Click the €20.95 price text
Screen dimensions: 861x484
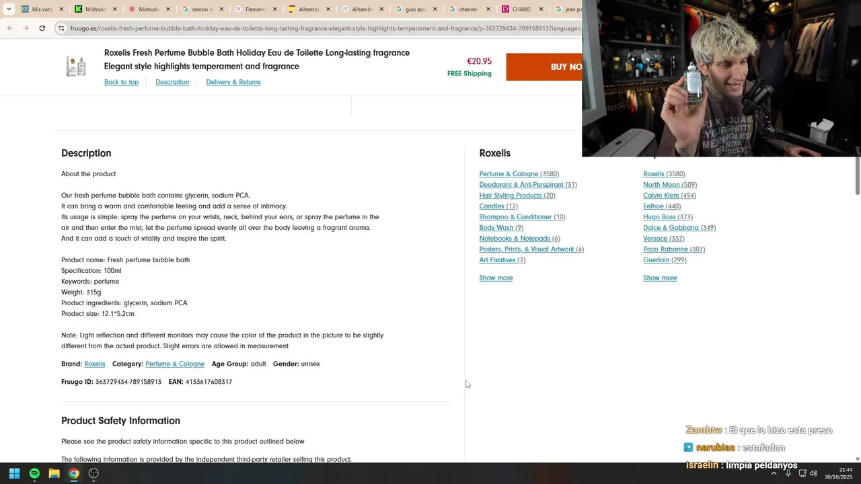tap(480, 61)
